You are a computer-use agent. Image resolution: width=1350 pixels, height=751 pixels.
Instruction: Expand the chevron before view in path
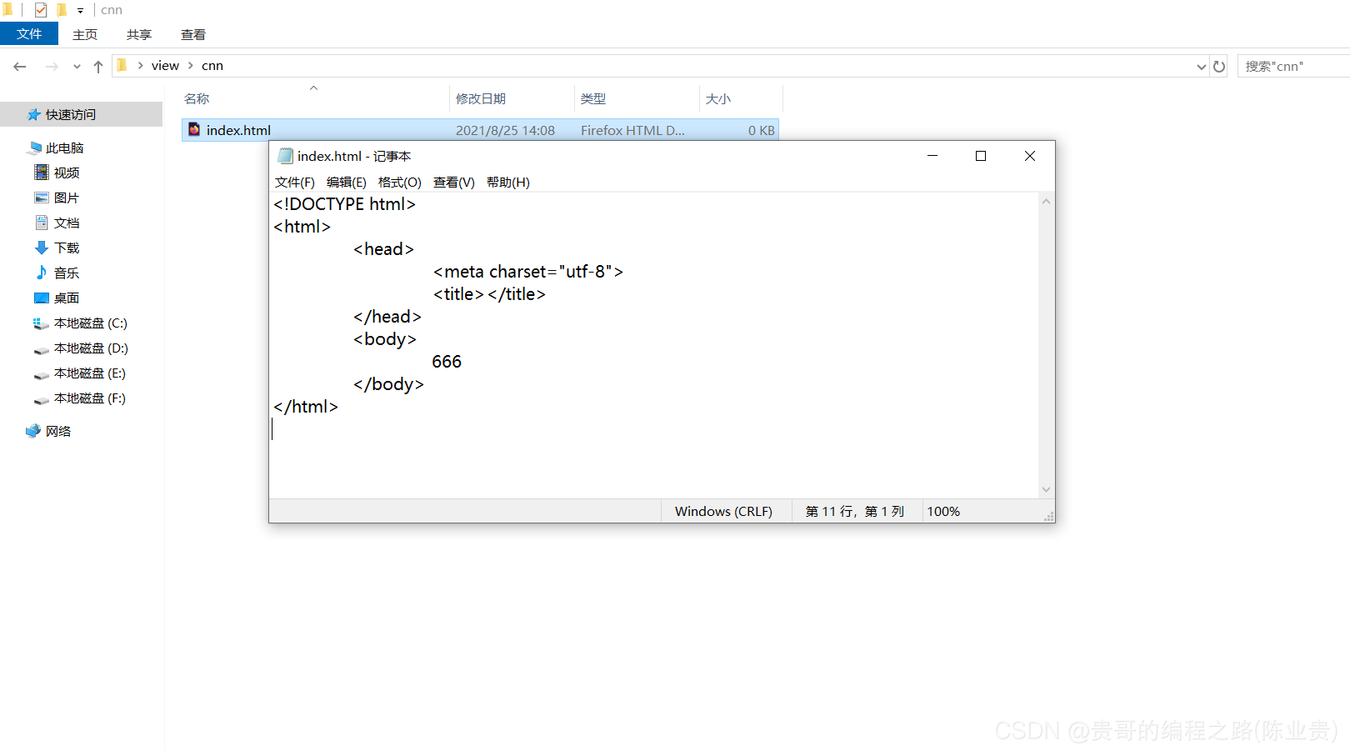[140, 65]
